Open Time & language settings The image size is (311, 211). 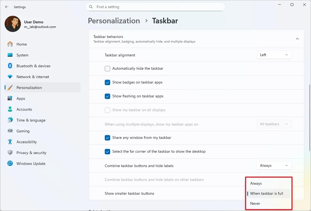(x=31, y=120)
